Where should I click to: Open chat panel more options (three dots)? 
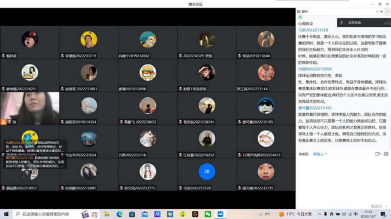click(377, 11)
